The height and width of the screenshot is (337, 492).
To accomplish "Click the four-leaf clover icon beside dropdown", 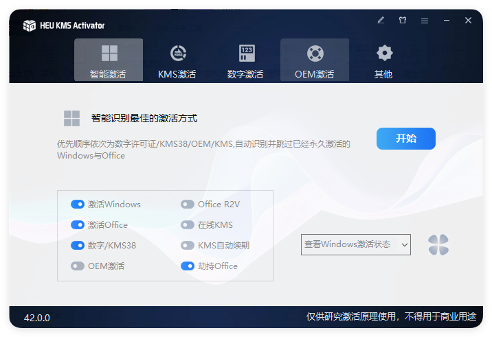I will click(x=438, y=245).
